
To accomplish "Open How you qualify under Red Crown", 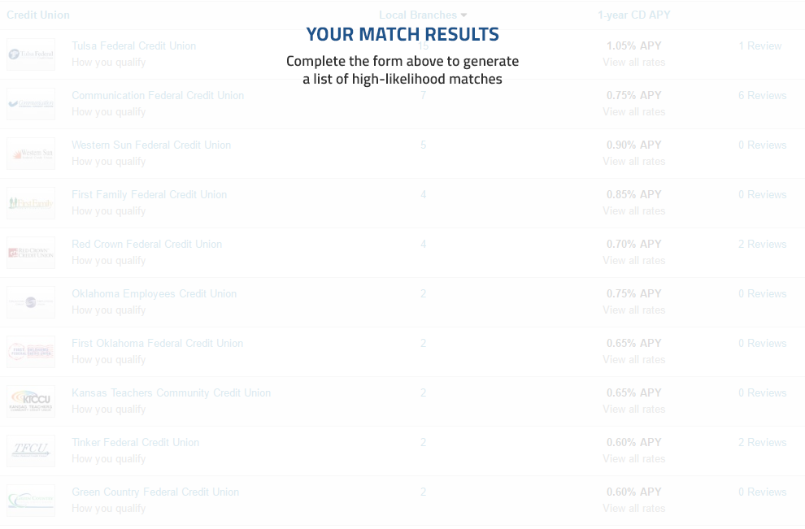I will [x=108, y=260].
